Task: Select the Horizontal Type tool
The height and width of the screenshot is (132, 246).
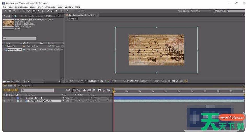Action: 43,11
